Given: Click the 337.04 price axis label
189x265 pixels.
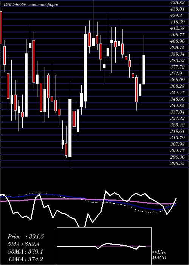Looking at the screenshot, I should [x=177, y=112].
